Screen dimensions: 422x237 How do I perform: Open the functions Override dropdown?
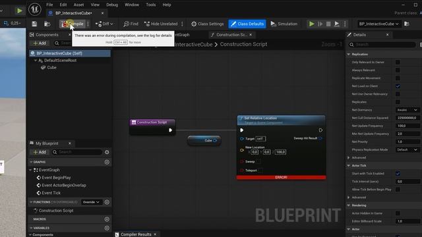click(91, 202)
